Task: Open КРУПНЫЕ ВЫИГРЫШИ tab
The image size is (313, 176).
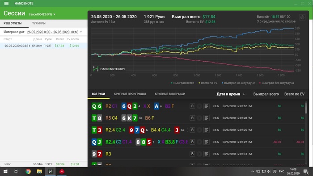Action: click(x=170, y=94)
